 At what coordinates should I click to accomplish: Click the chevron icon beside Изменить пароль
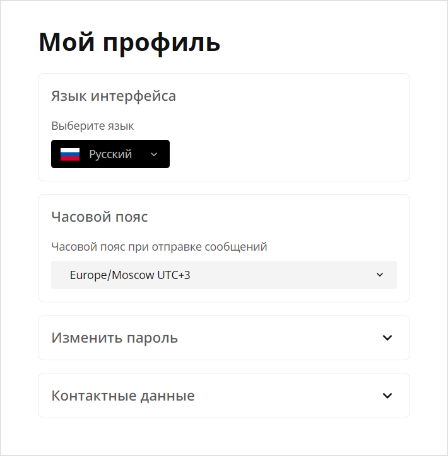tap(387, 338)
